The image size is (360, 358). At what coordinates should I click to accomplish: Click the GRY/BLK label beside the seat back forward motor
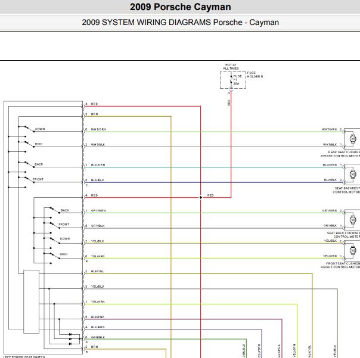click(330, 226)
